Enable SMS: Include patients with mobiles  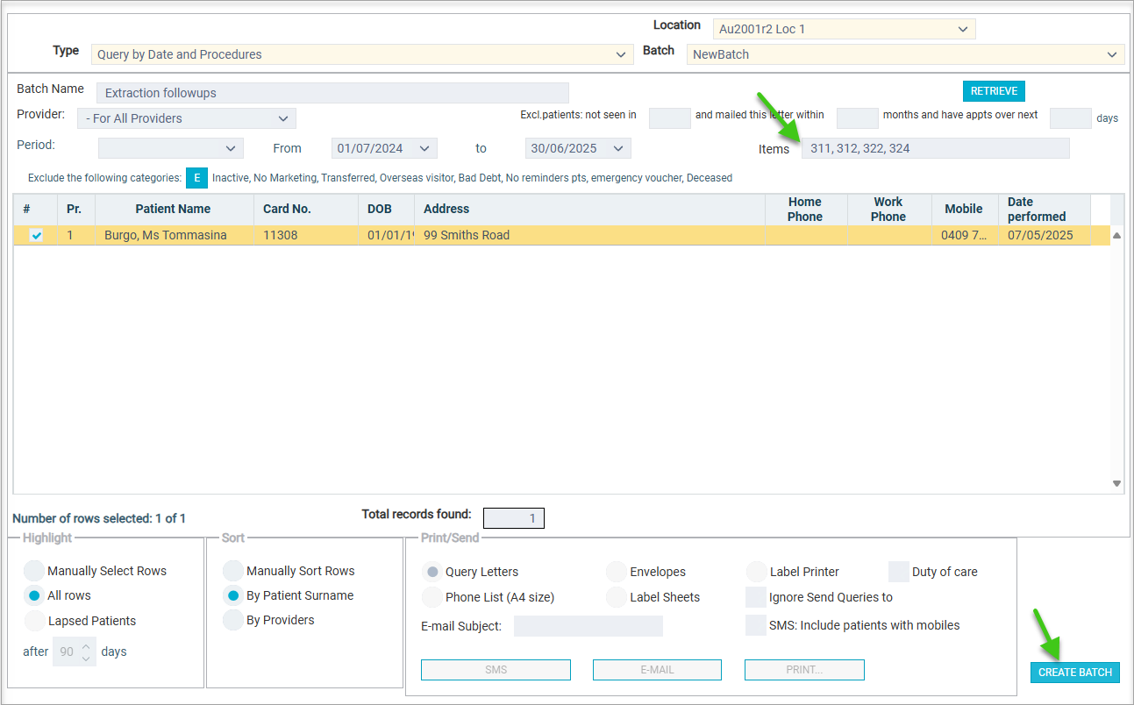point(756,625)
